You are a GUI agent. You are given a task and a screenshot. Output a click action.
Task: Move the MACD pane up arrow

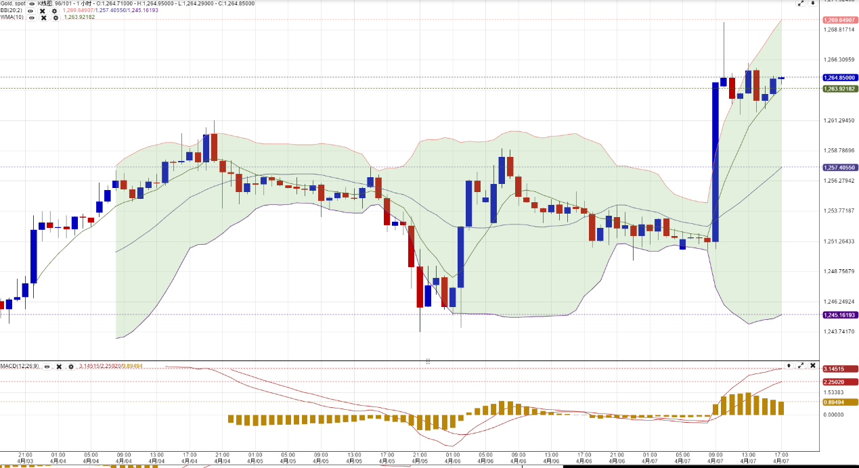tap(789, 365)
